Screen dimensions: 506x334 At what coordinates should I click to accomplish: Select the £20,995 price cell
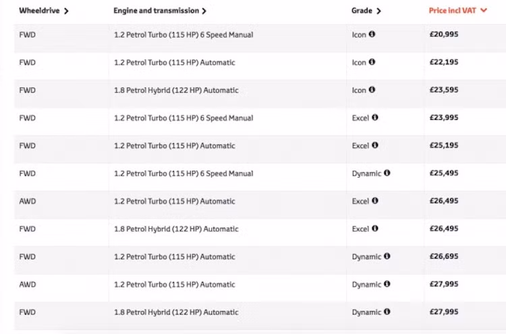pos(444,34)
